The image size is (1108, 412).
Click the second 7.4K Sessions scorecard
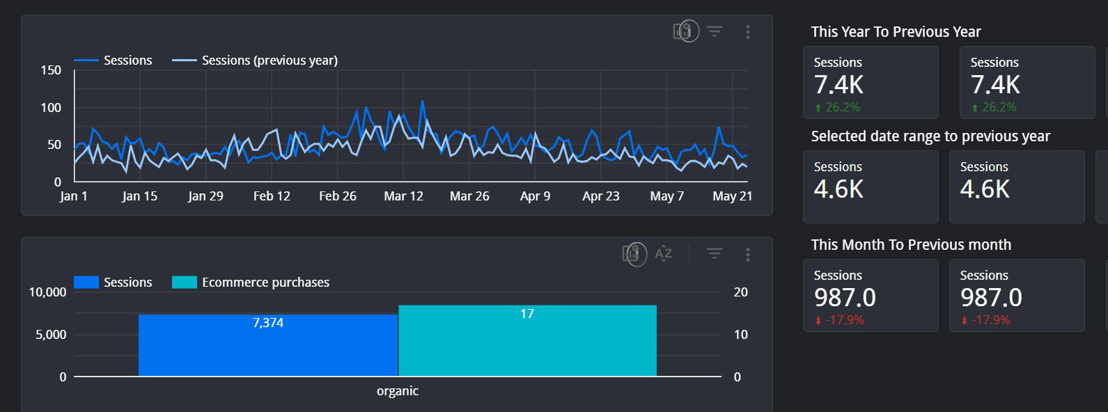(x=1027, y=82)
